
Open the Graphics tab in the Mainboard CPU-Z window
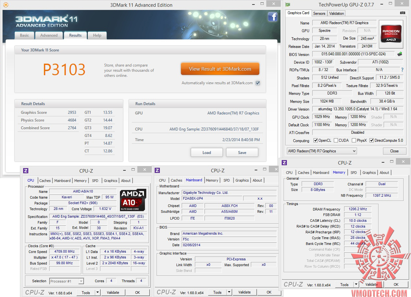pos(242,180)
